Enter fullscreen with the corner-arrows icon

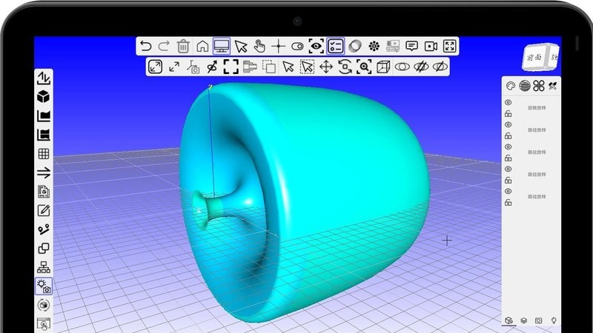(450, 46)
